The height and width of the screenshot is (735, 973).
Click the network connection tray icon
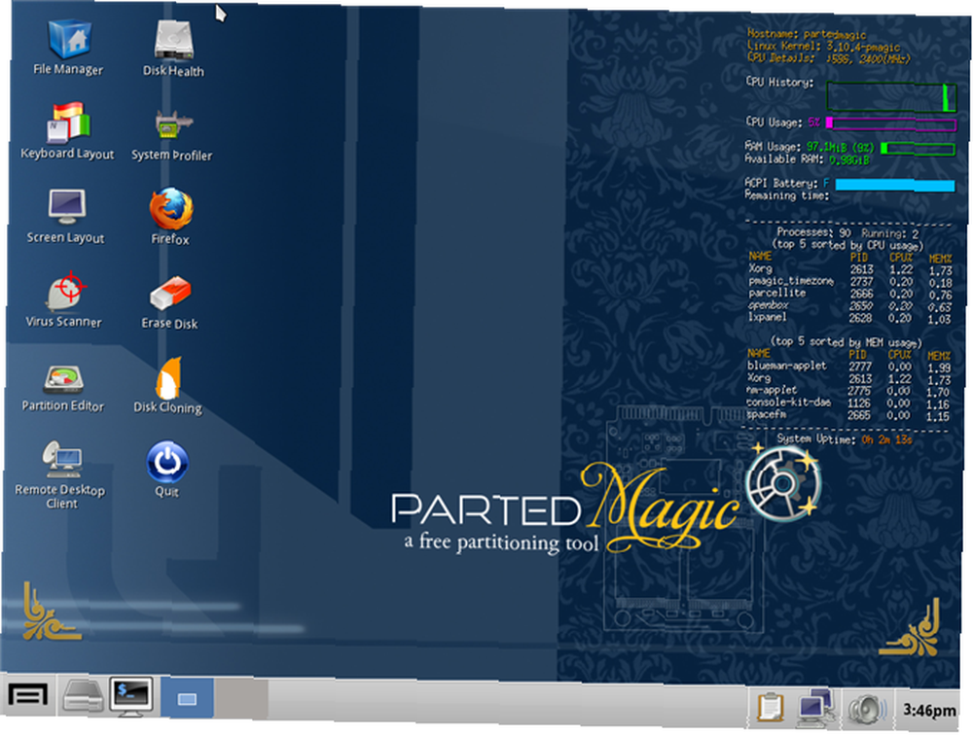pos(815,708)
